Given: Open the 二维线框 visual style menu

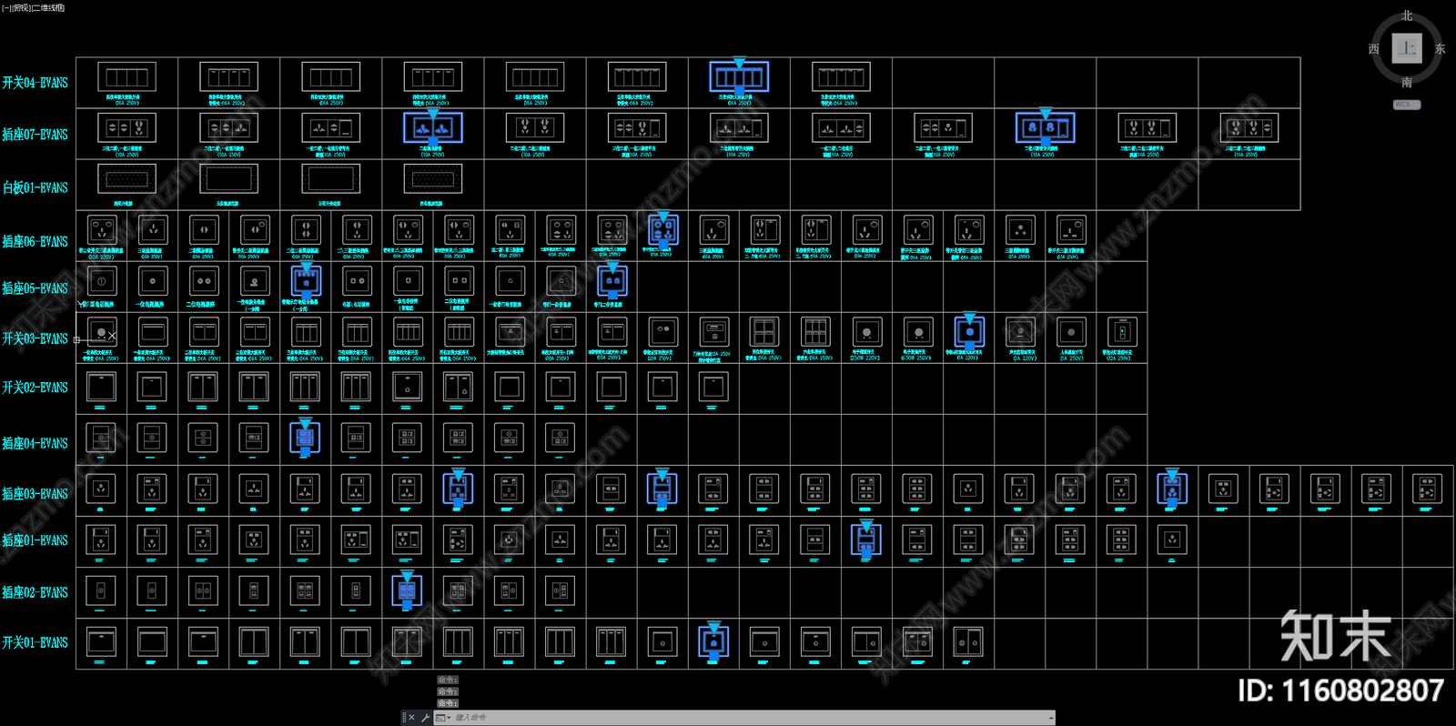Looking at the screenshot, I should (x=48, y=7).
